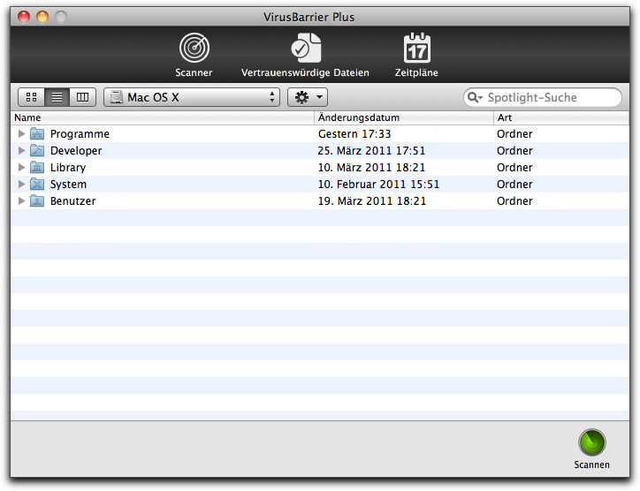Click Ordner in the Programme row
640x491 pixels.
tap(514, 134)
